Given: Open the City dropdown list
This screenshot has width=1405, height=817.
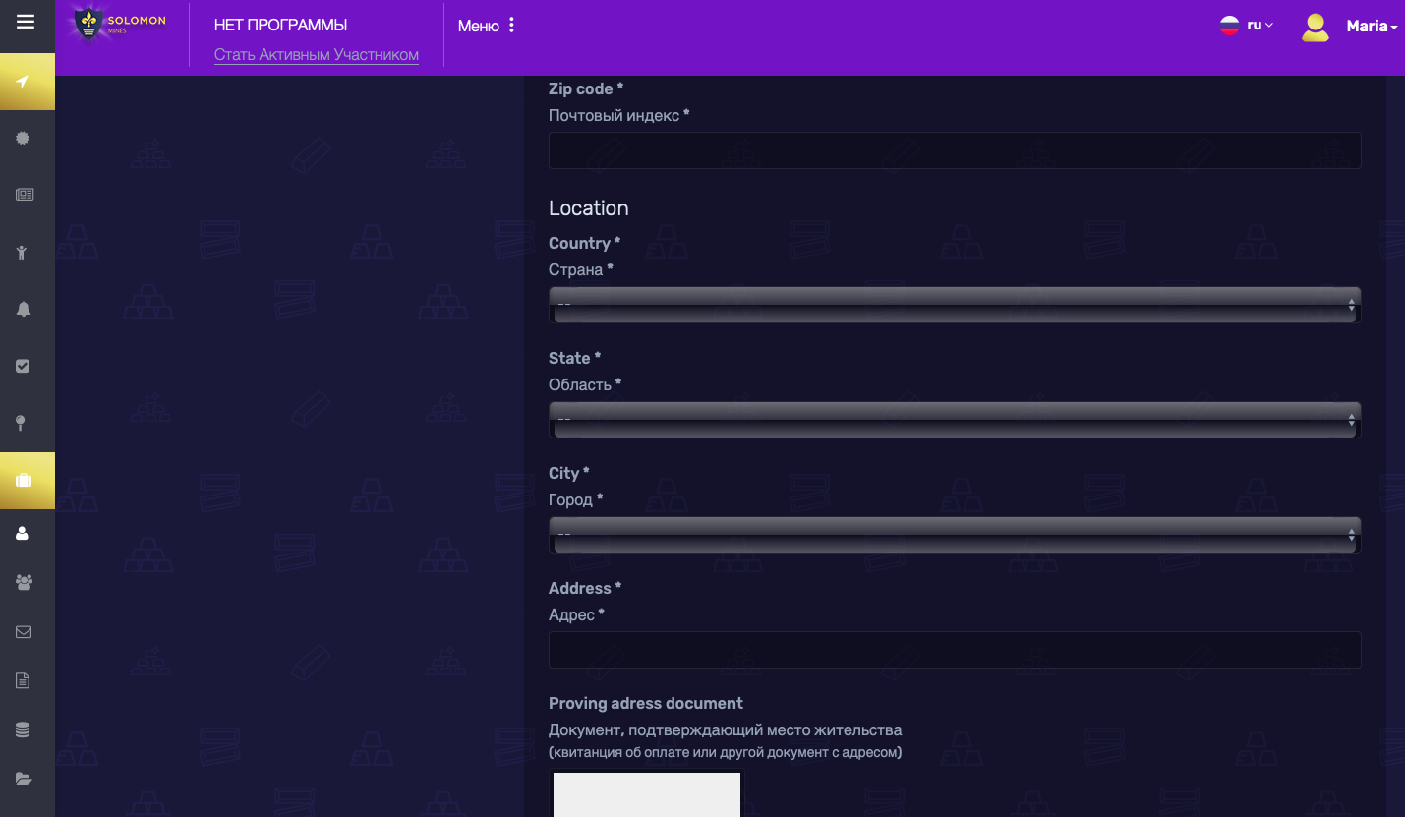Looking at the screenshot, I should (x=954, y=535).
